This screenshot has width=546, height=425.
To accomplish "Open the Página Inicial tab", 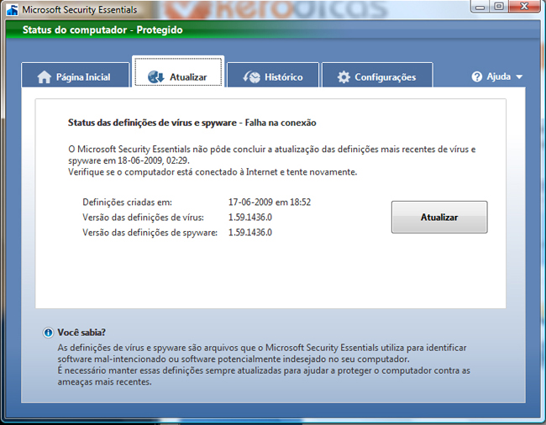I will (x=76, y=76).
